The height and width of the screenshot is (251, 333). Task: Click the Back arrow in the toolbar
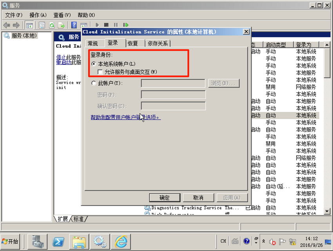[7, 25]
